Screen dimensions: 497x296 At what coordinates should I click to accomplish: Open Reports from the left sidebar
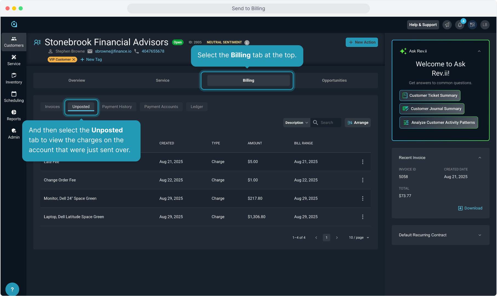coord(14,115)
